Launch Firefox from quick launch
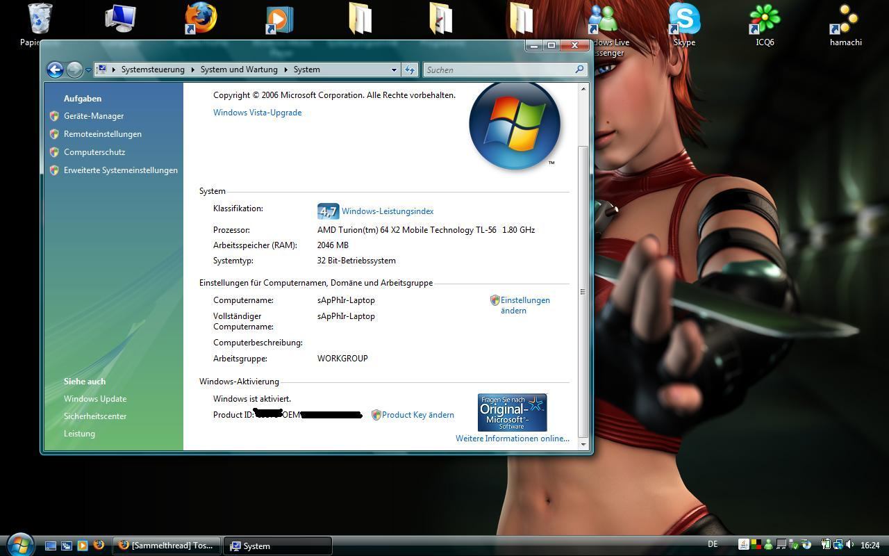Screen dimensions: 889x556 pos(99,546)
